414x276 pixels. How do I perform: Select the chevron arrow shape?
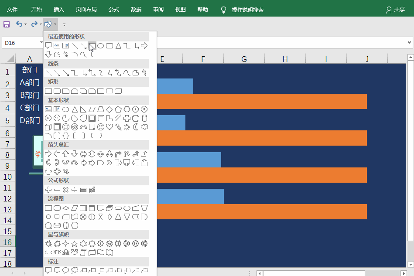(109, 163)
